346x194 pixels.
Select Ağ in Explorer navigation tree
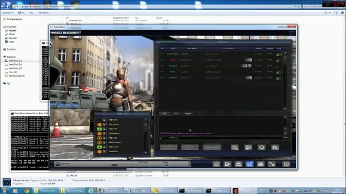[x=6, y=83]
